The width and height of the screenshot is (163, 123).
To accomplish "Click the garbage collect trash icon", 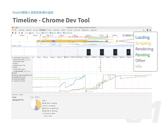I will tap(22, 33).
